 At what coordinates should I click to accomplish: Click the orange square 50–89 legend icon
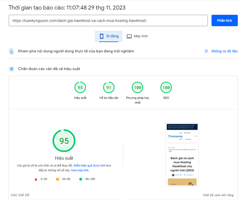coord(58,179)
